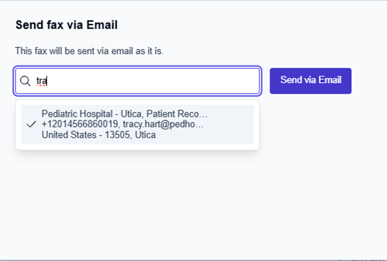Focus the recipient search field

click(x=139, y=81)
